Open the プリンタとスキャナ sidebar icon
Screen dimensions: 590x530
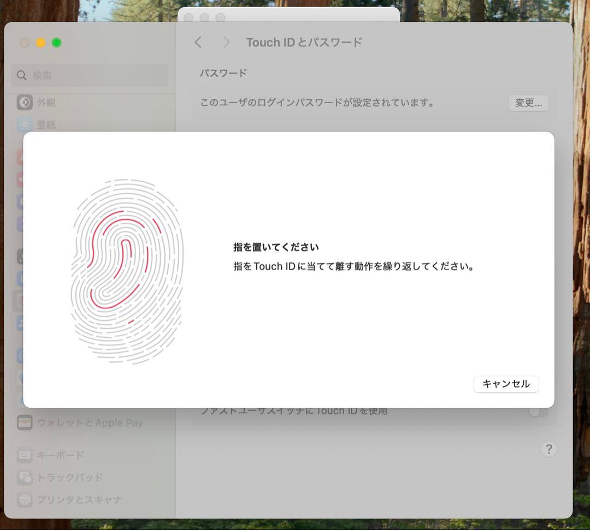click(x=25, y=499)
